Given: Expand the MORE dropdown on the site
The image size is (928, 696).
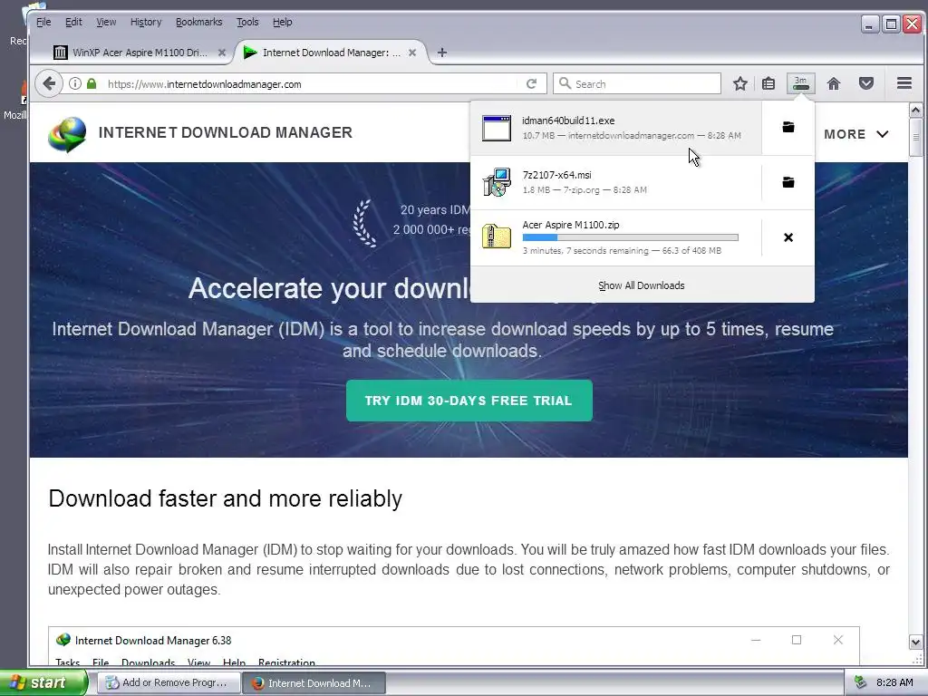Looking at the screenshot, I should (855, 134).
